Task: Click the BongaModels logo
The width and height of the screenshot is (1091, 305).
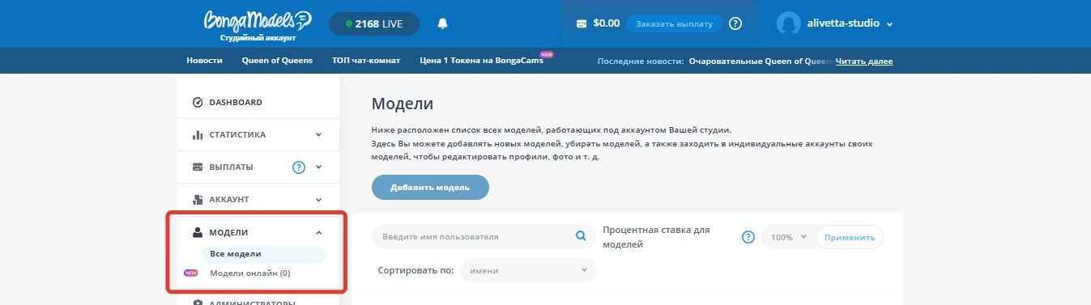Action: (x=257, y=20)
